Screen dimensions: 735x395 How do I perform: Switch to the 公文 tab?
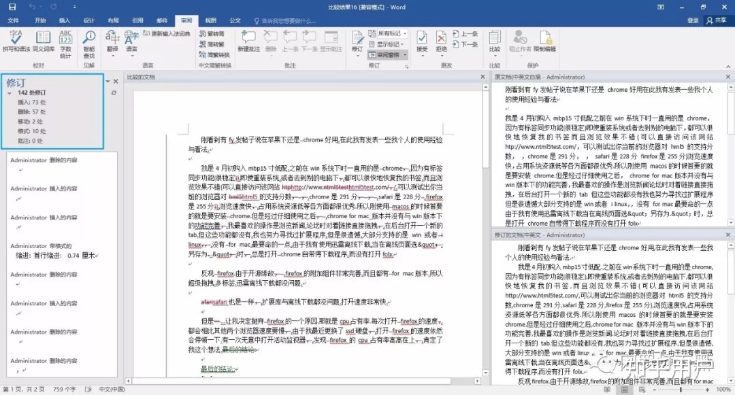(235, 20)
